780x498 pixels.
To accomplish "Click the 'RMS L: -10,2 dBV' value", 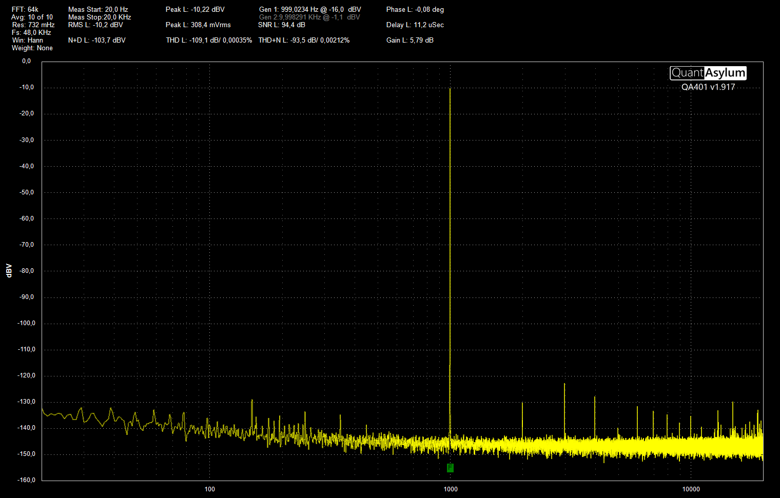I will tap(95, 25).
